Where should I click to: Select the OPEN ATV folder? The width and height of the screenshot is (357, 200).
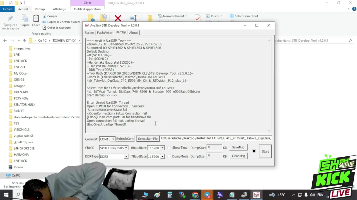(x=21, y=92)
